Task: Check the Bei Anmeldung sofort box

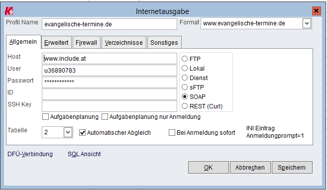Action: coord(172,132)
